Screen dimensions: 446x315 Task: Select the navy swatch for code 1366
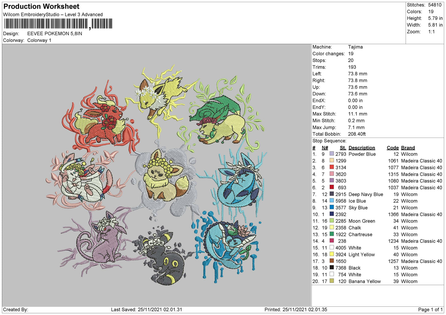point(331,214)
